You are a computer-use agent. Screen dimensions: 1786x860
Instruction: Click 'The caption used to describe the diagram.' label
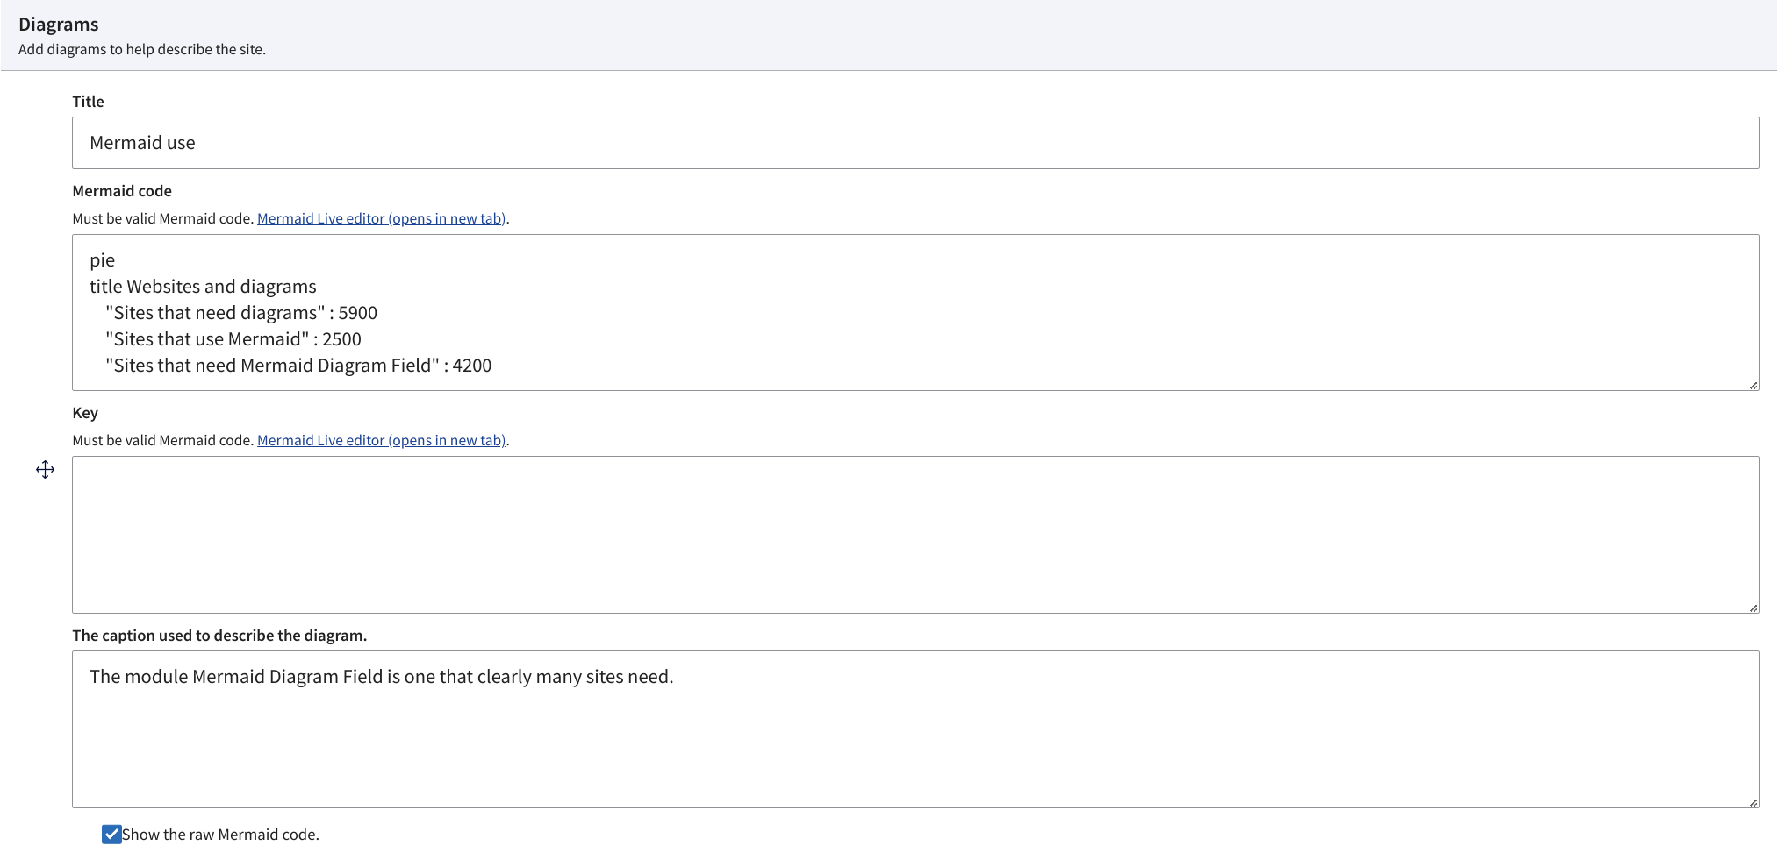(x=219, y=636)
